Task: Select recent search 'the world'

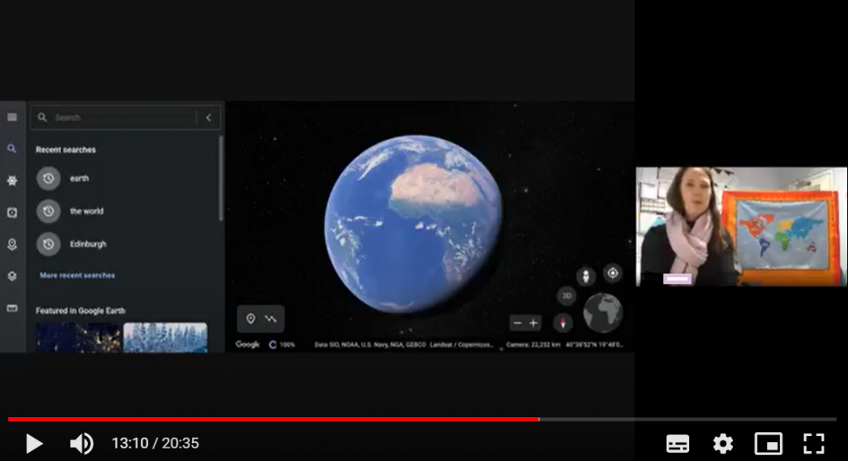Action: click(x=86, y=211)
